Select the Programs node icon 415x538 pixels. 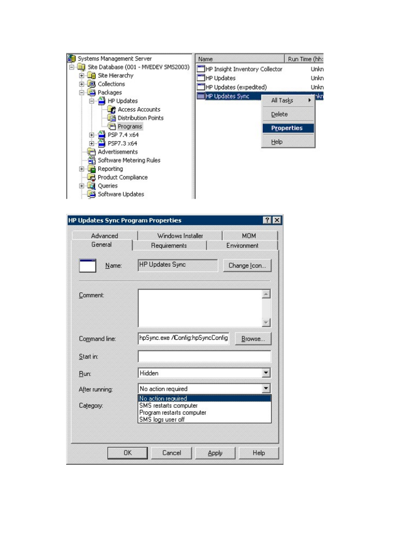112,126
